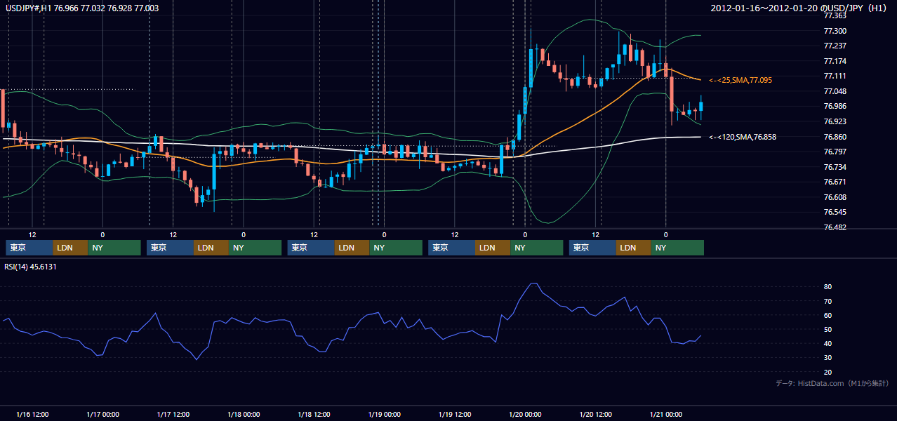Click the NY session block for 1/20
Image resolution: width=897 pixels, height=421 pixels.
click(x=678, y=248)
